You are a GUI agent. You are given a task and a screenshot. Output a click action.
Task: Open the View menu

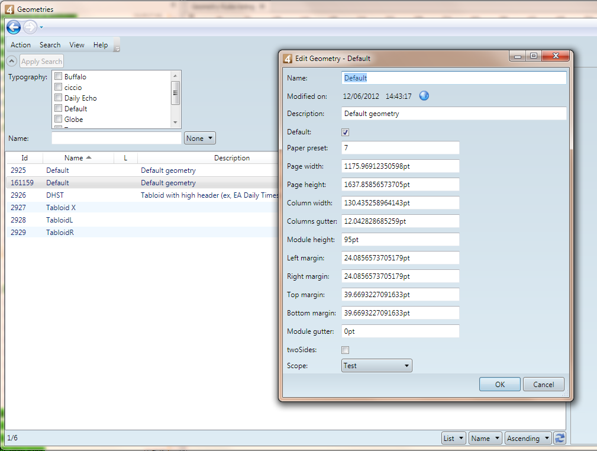[x=76, y=45]
